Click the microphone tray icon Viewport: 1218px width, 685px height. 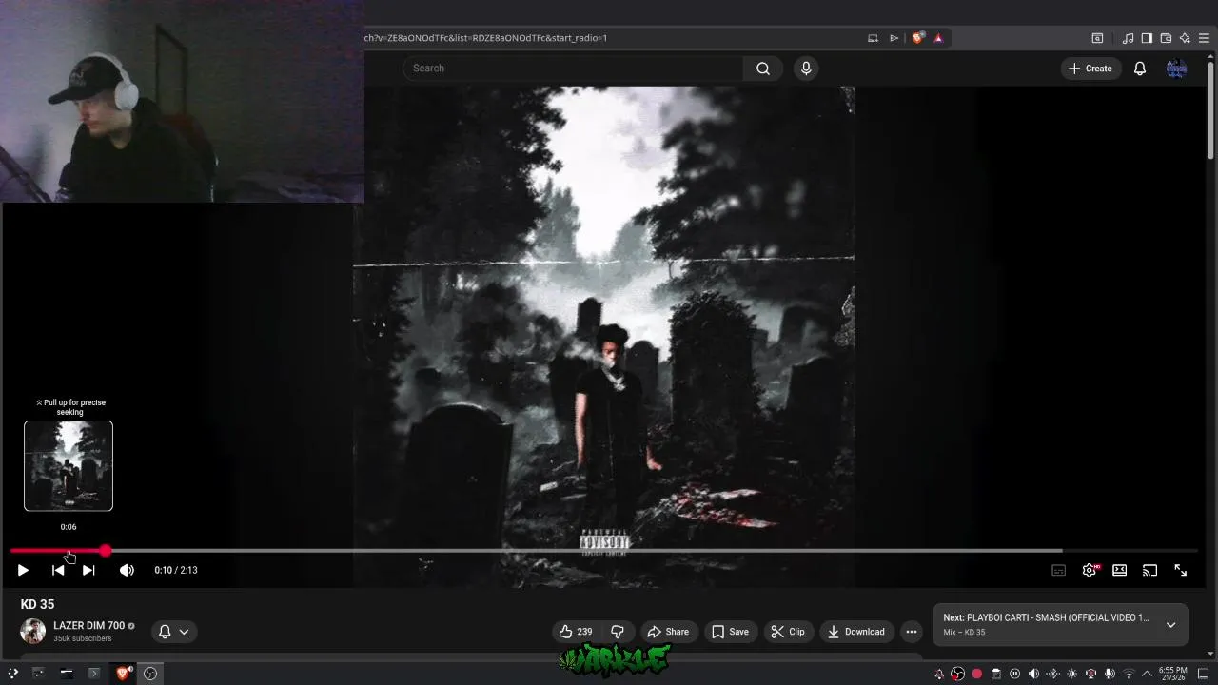coord(1110,674)
